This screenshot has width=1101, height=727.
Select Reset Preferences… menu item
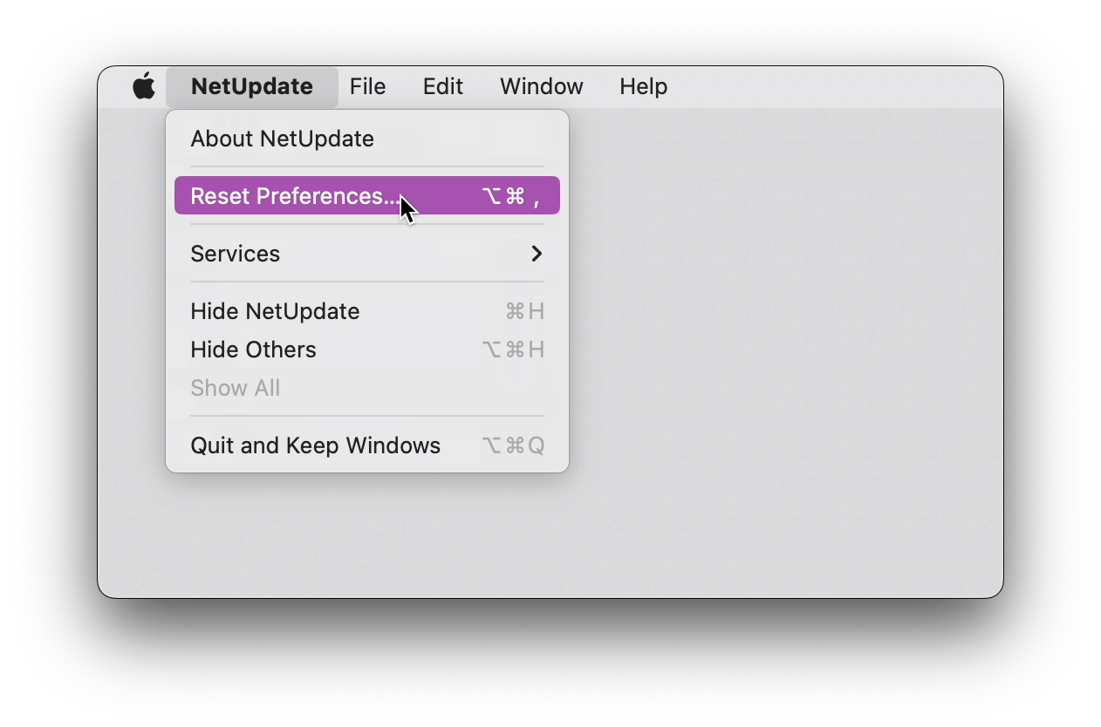(x=367, y=196)
